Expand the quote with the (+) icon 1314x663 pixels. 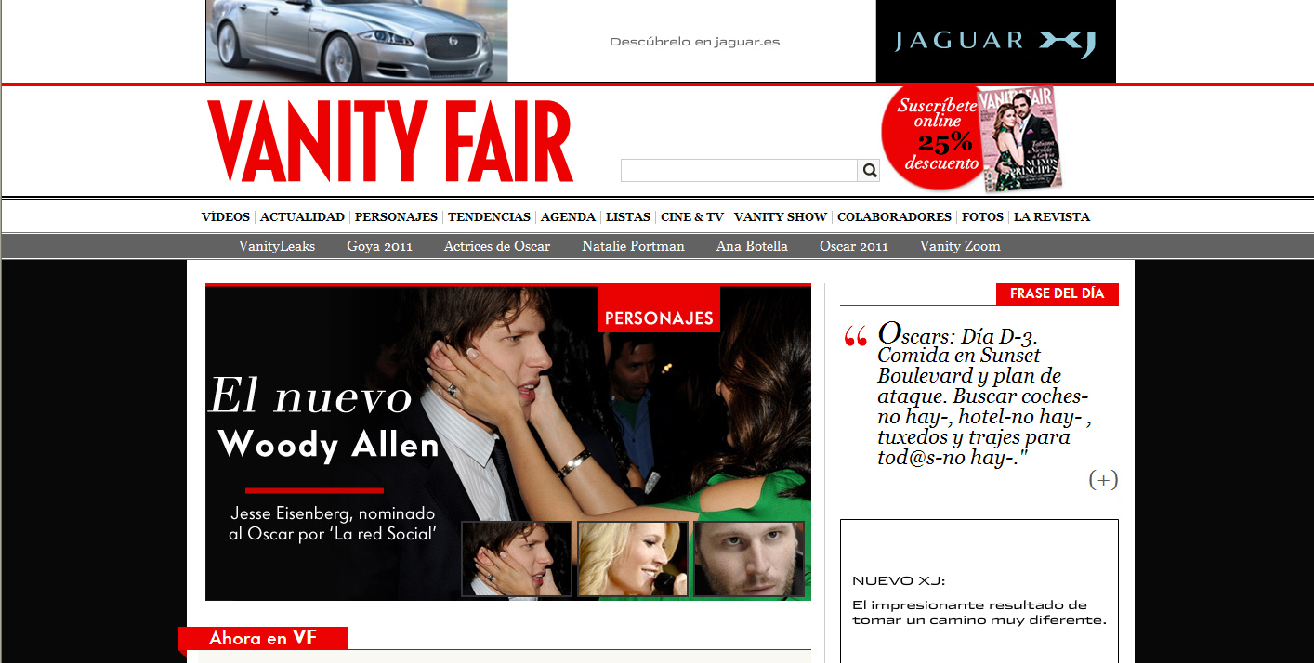tap(1103, 479)
